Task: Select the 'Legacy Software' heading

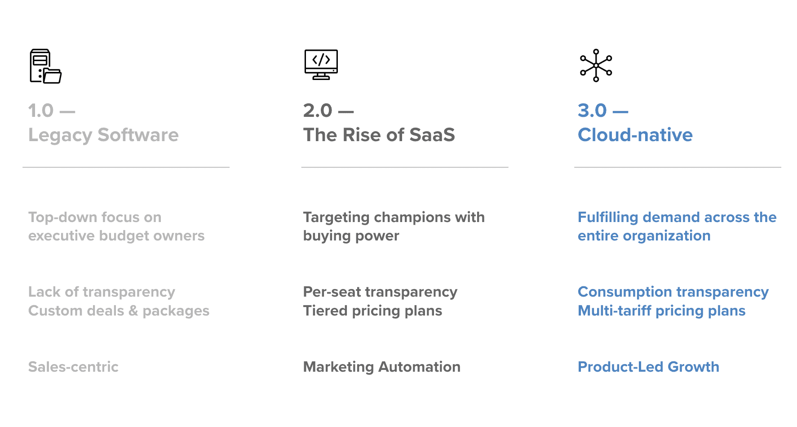Action: [x=103, y=135]
